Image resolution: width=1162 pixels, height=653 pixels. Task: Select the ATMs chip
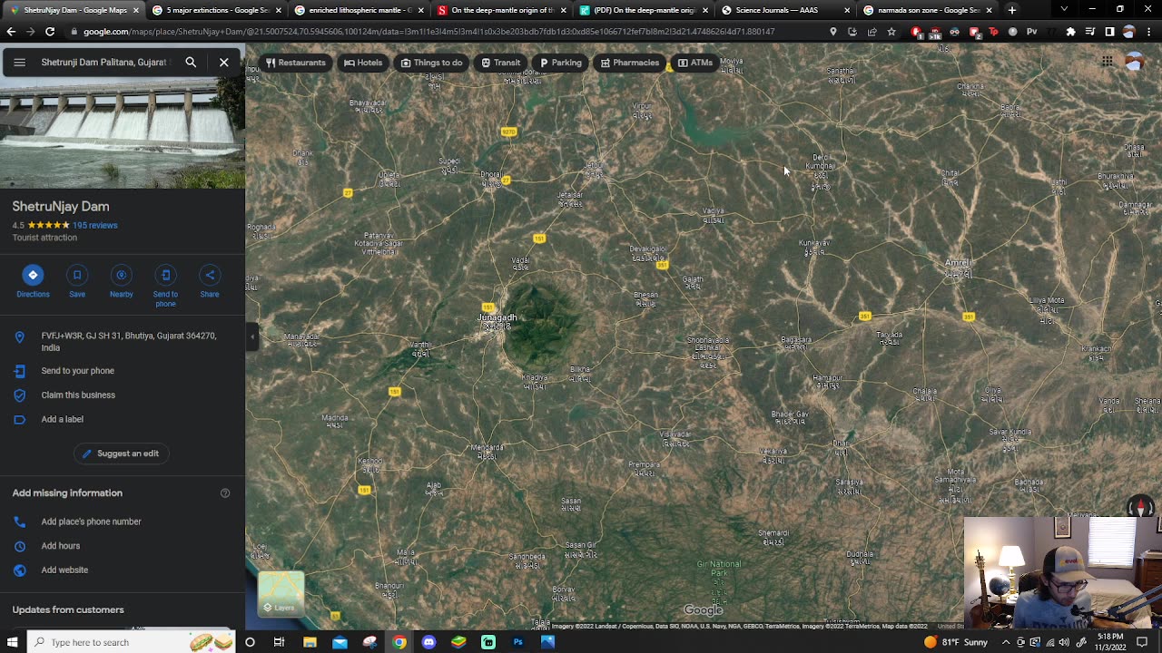[x=695, y=63]
